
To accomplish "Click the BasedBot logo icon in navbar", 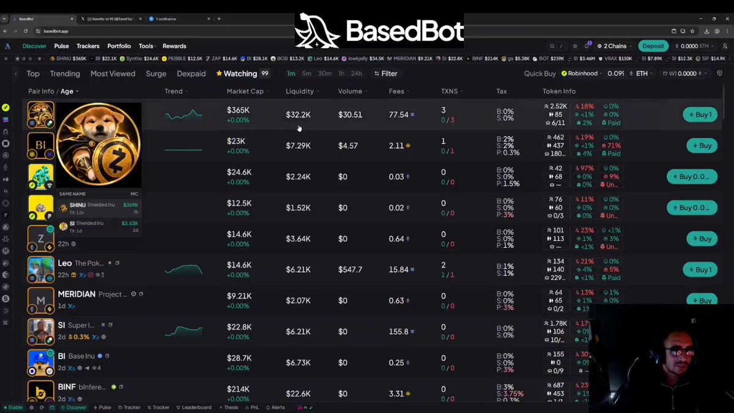I will click(7, 46).
